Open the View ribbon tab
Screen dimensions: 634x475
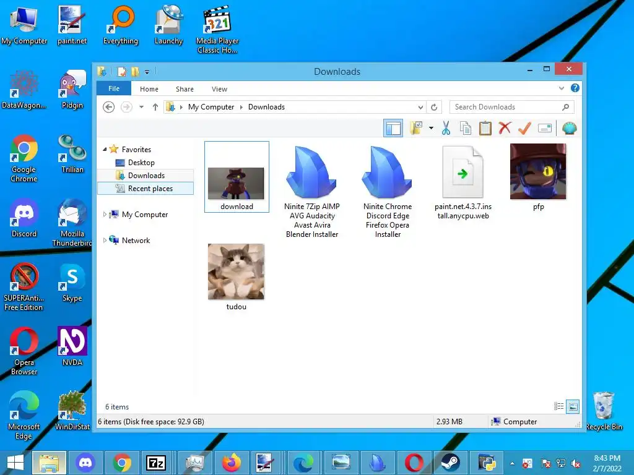(x=220, y=89)
